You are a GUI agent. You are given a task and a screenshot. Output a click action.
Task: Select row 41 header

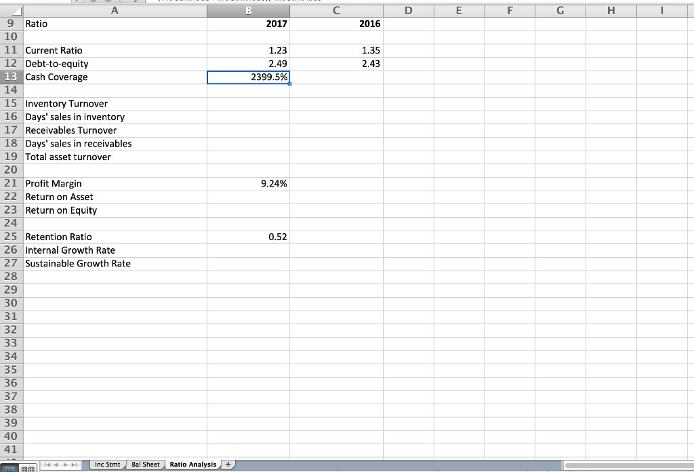(x=12, y=450)
